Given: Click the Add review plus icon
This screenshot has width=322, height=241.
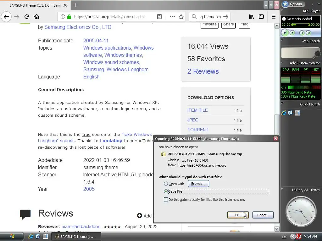Looking at the screenshot, I should [x=139, y=216].
